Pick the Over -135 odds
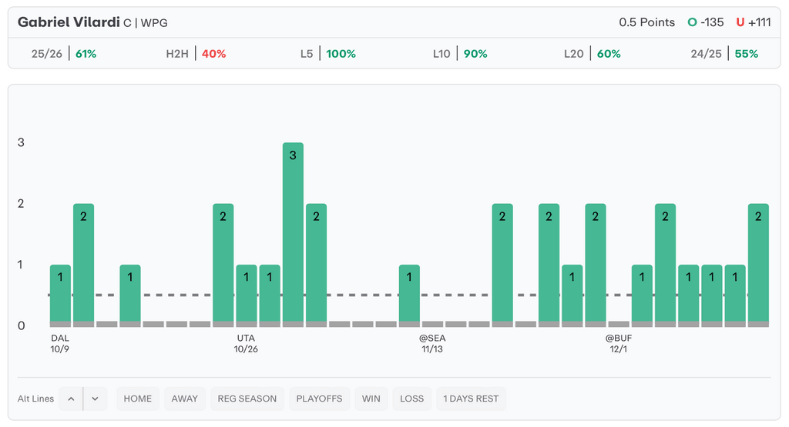The height and width of the screenshot is (427, 789). coord(706,22)
